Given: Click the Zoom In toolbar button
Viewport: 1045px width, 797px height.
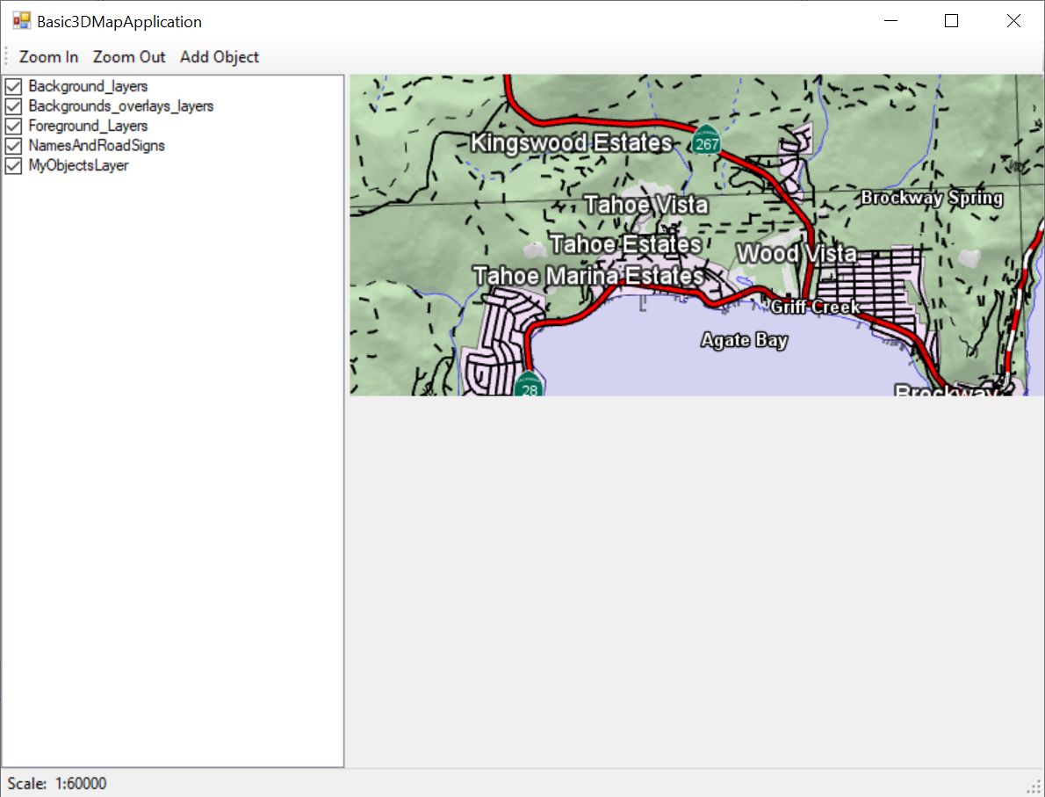Looking at the screenshot, I should (49, 57).
